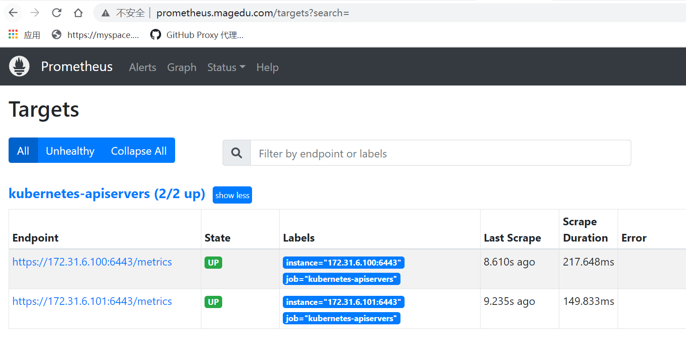Open the apps grid bookmark icon

(x=13, y=34)
